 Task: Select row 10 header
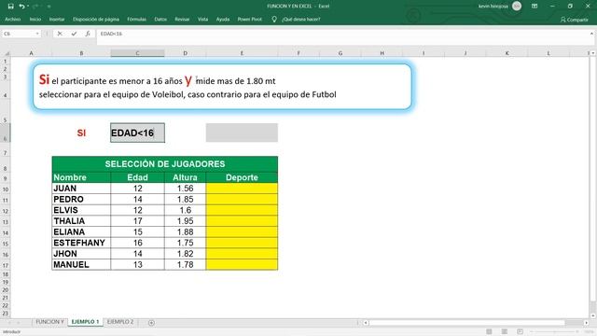click(x=6, y=189)
